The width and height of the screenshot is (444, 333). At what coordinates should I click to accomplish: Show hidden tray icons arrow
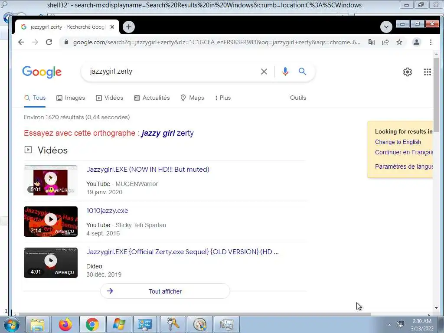[390, 325]
